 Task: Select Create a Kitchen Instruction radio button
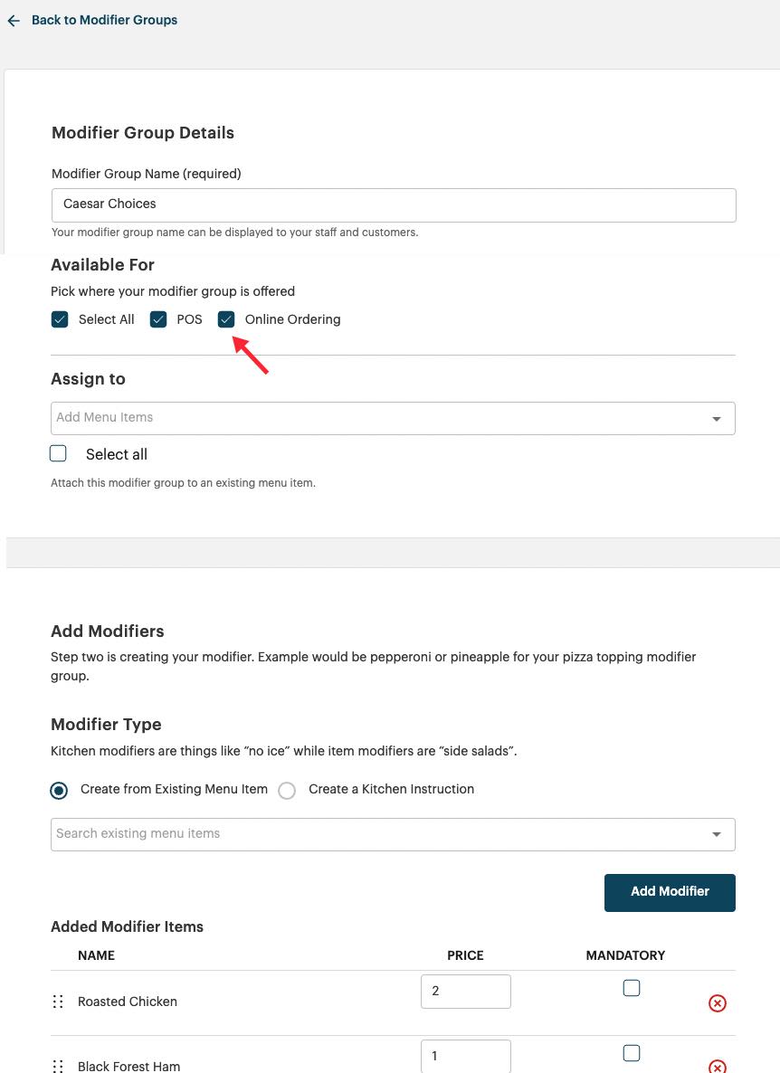point(287,790)
